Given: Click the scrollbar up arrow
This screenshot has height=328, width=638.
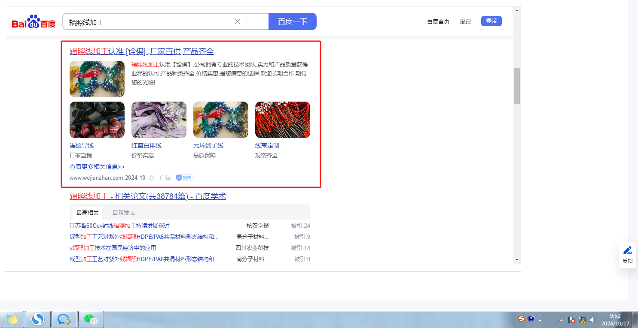Looking at the screenshot, I should coord(517,10).
